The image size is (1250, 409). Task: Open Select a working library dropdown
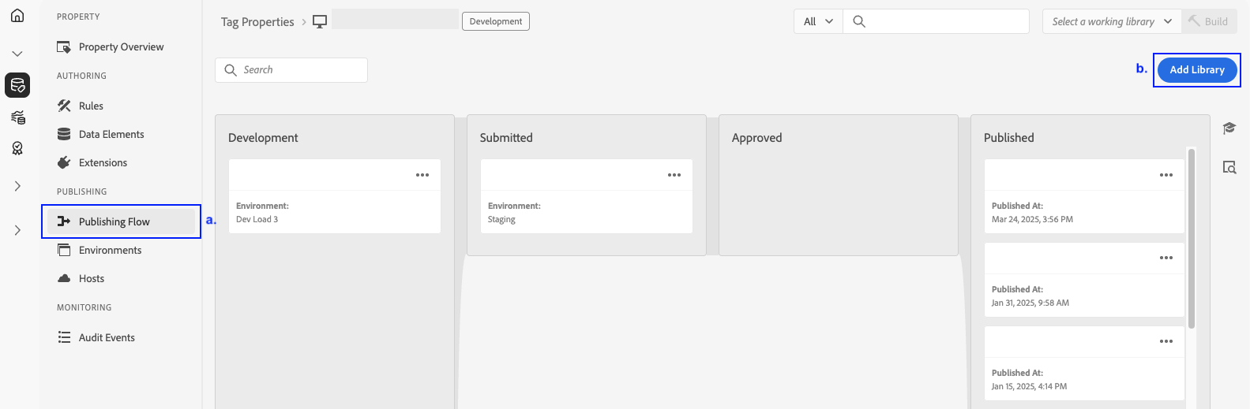pos(1112,21)
